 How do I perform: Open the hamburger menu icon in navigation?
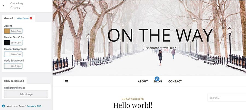66,81
